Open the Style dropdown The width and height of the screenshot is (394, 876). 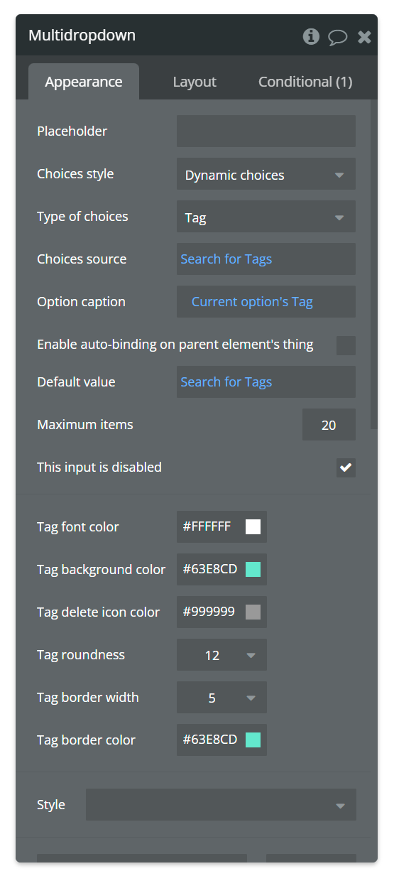(221, 805)
